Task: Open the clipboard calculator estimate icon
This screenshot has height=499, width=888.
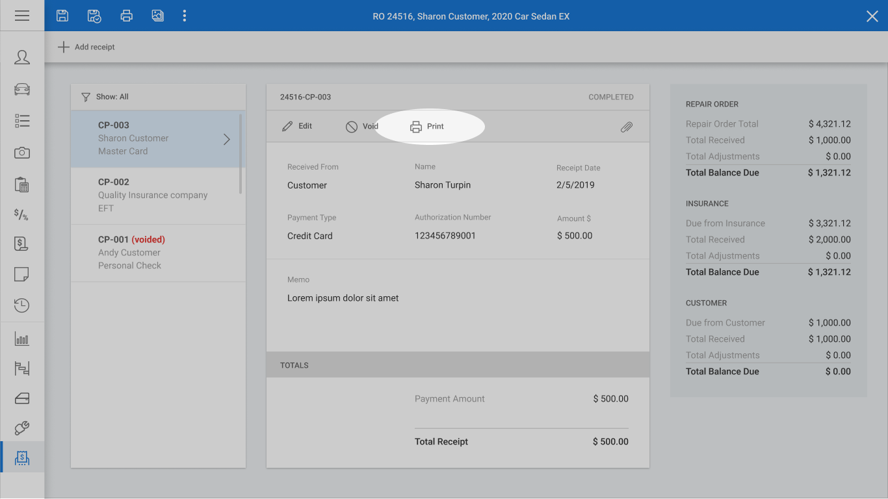Action: [22, 184]
